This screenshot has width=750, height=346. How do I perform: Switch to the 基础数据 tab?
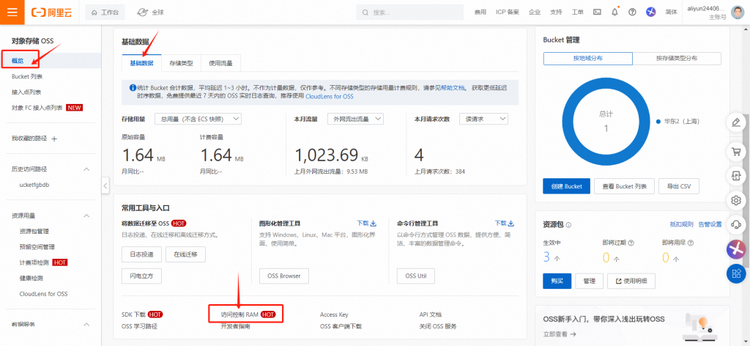pos(141,63)
